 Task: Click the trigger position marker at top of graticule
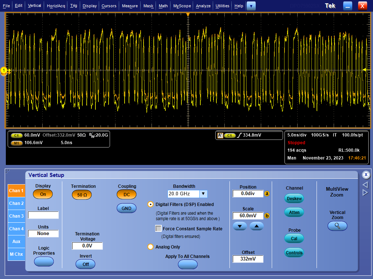[x=188, y=15]
